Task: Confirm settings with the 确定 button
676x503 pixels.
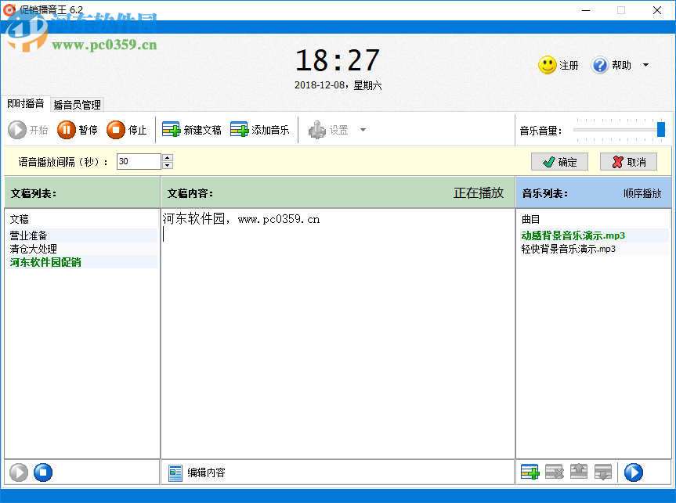Action: pos(559,162)
